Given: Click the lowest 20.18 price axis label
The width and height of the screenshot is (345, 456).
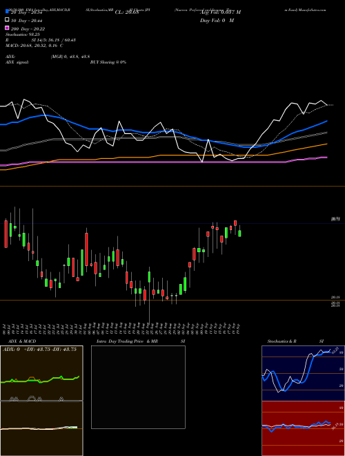Looking at the screenshot, I should pyautogui.click(x=335, y=305).
